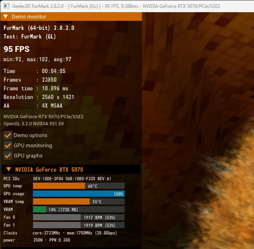Click the FurMark (64-bit) 2.8.2.0 heading
Image resolution: width=254 pixels, height=249 pixels.
[39, 28]
